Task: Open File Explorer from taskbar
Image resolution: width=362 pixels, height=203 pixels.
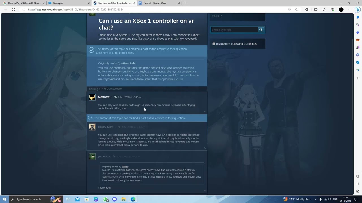Action: [124, 199]
